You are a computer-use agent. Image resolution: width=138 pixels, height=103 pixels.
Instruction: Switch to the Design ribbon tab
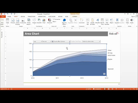coord(23,17)
